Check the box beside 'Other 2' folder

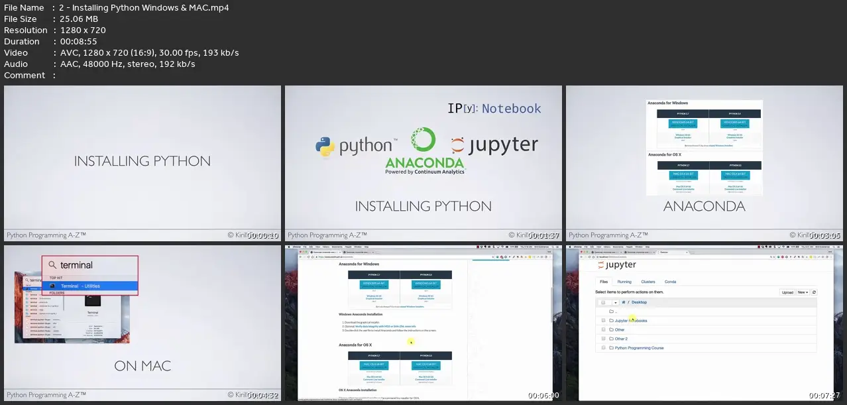[603, 339]
